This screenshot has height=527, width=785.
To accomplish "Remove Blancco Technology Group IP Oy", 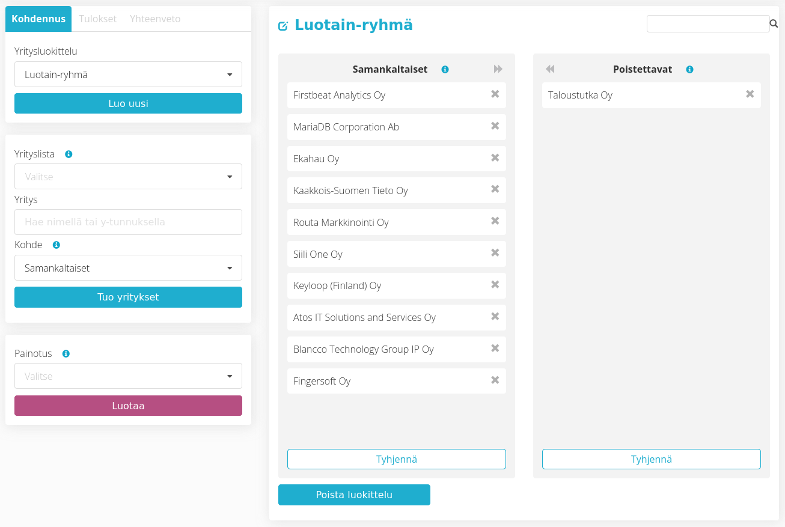I will [495, 348].
